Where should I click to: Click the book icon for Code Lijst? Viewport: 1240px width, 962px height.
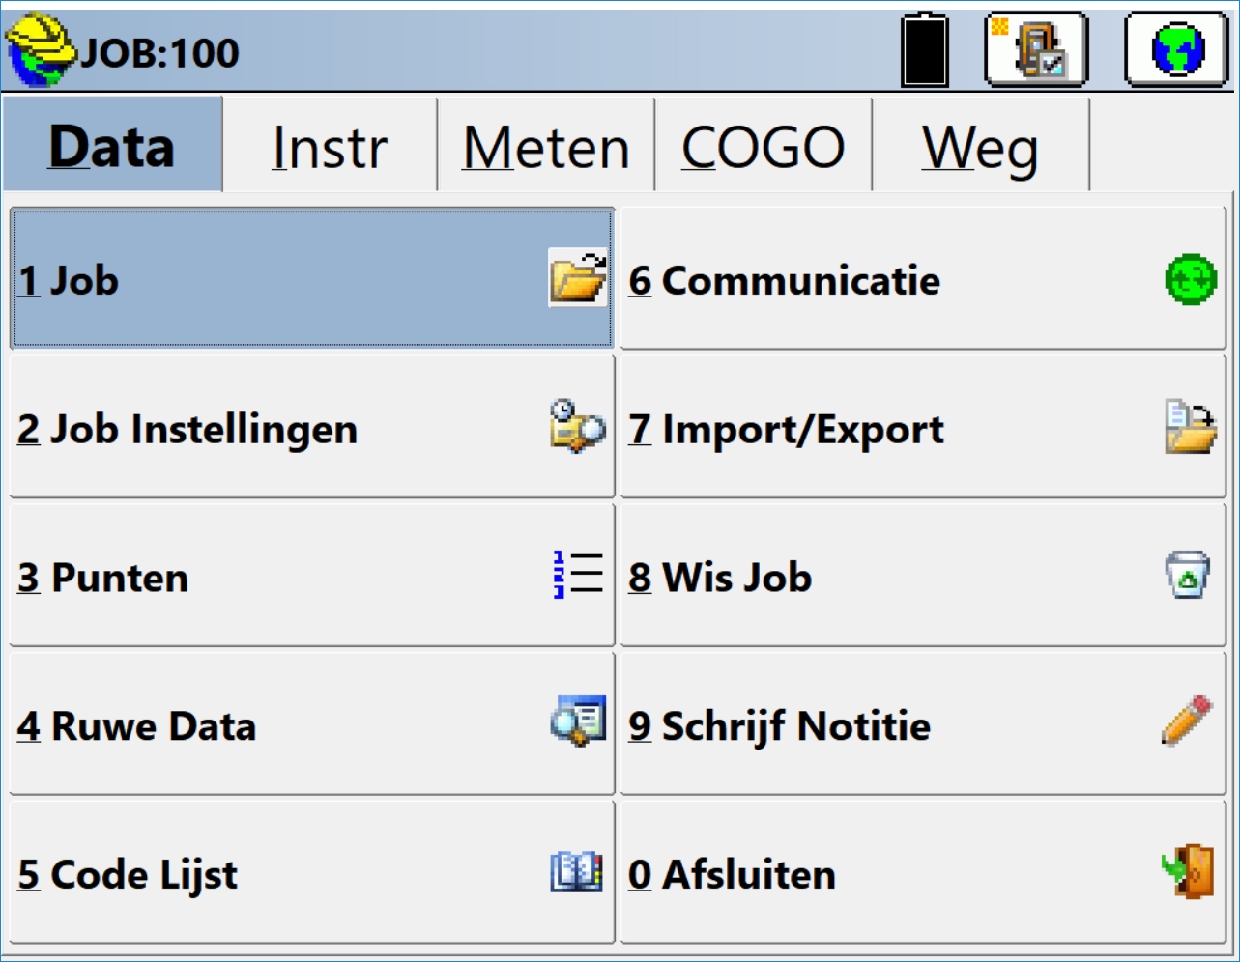(577, 872)
